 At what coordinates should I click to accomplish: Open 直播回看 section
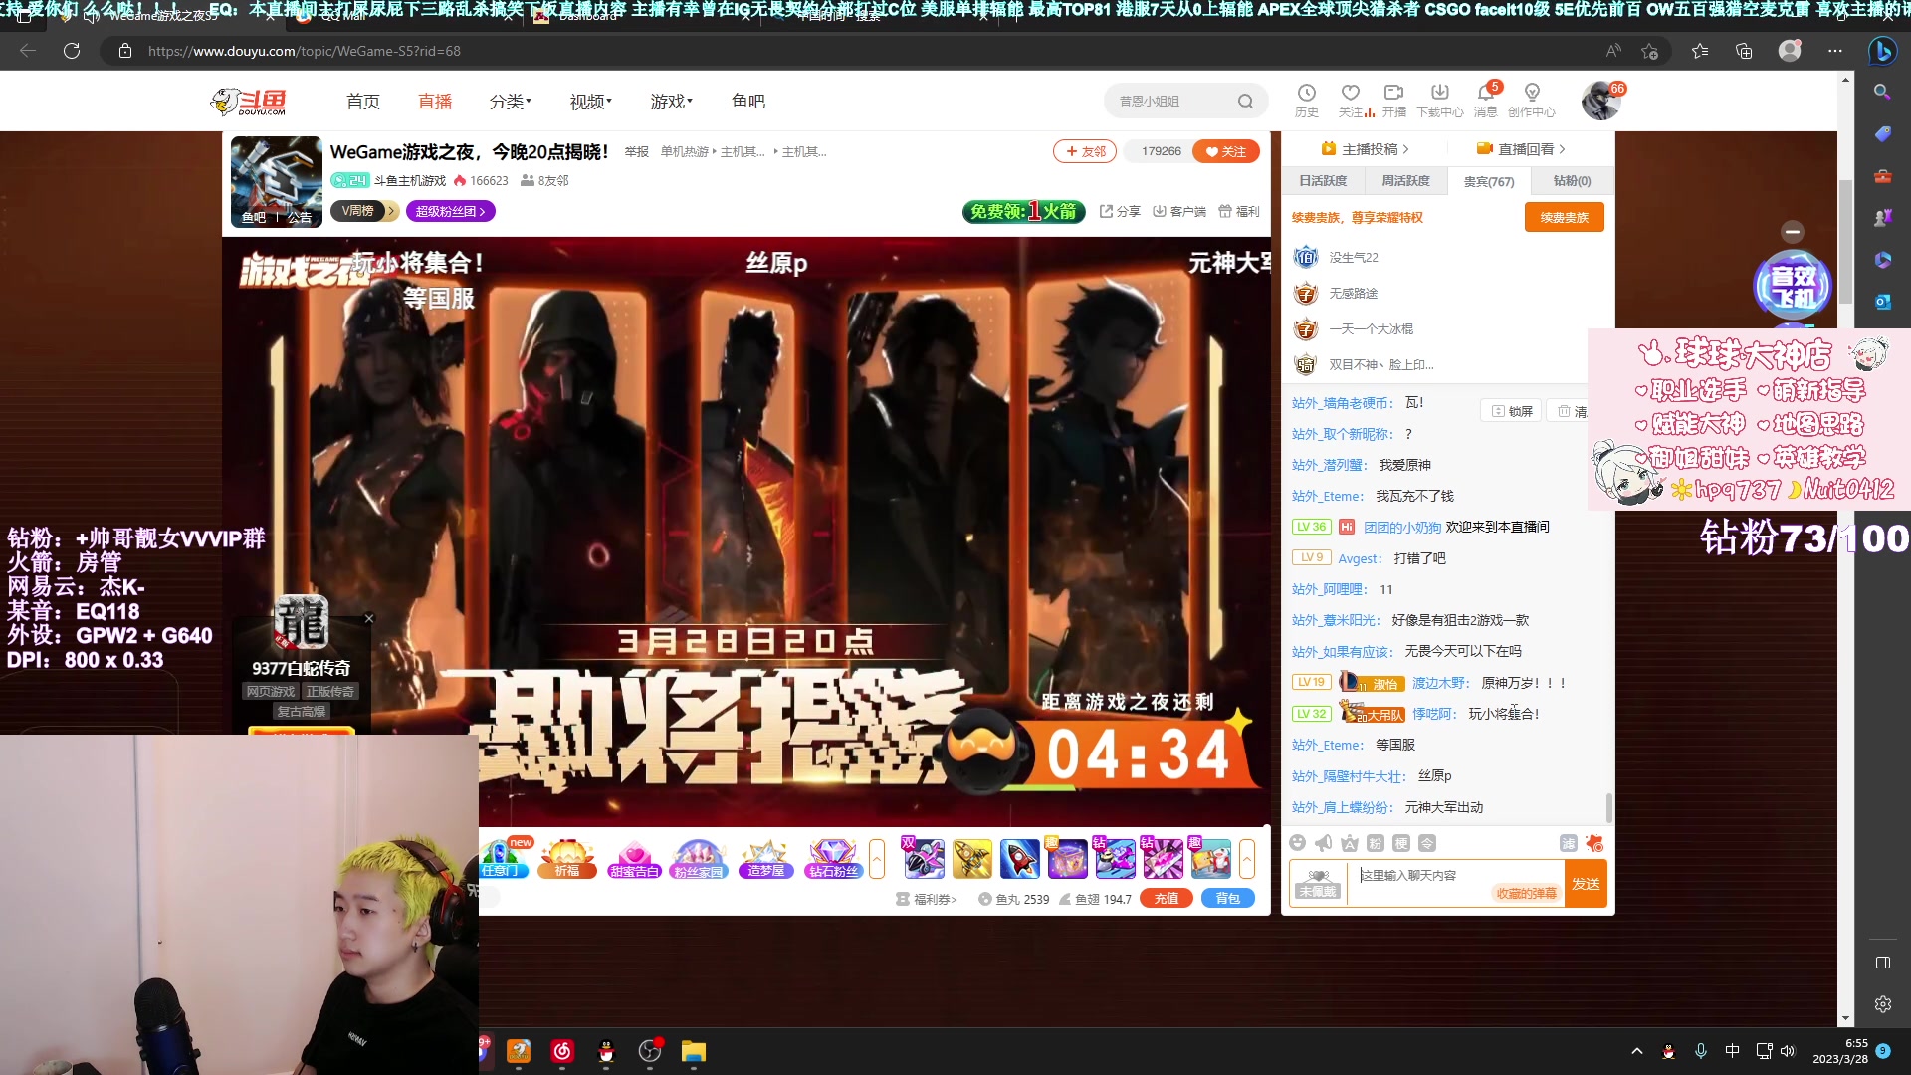(1521, 149)
